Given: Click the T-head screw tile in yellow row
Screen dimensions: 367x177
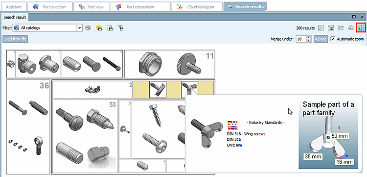Looking at the screenshot, I should (158, 89).
